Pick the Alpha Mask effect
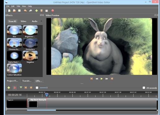The width and height of the screenshot is (160, 115). pyautogui.click(x=14, y=56)
